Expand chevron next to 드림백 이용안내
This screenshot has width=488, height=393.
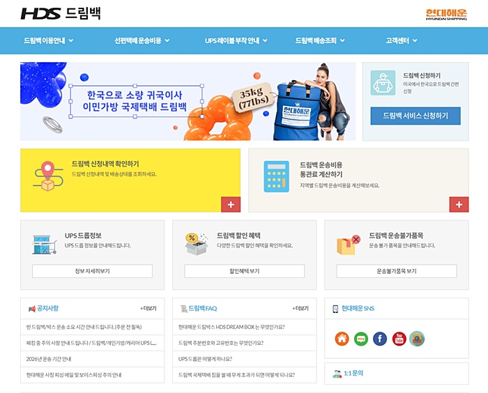coord(71,40)
